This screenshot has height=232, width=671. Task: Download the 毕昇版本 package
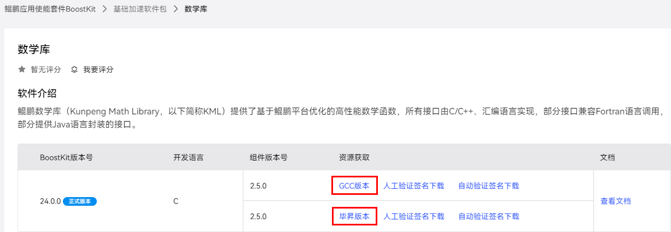click(x=354, y=216)
